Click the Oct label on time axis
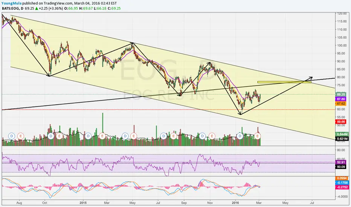 [44, 203]
